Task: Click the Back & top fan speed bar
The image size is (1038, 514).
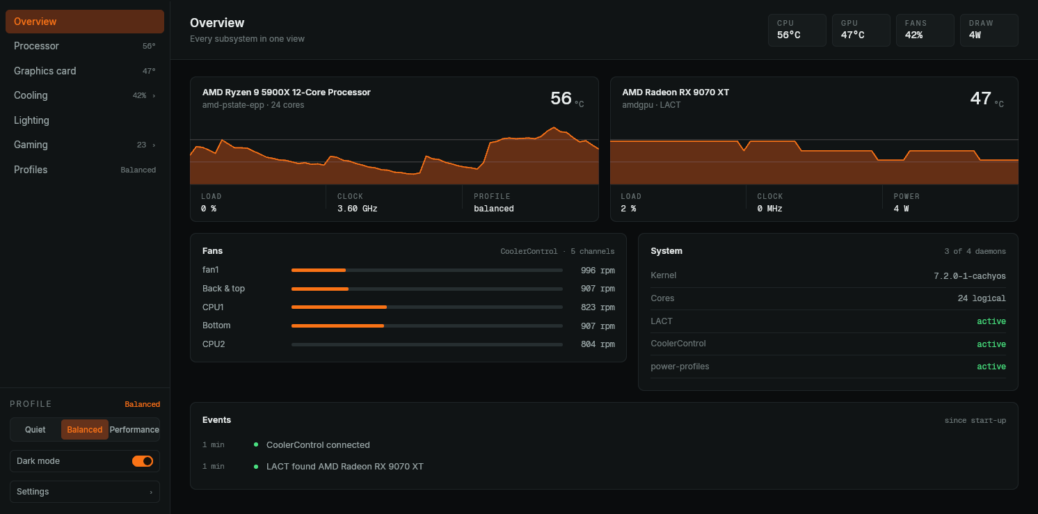Action: 427,289
